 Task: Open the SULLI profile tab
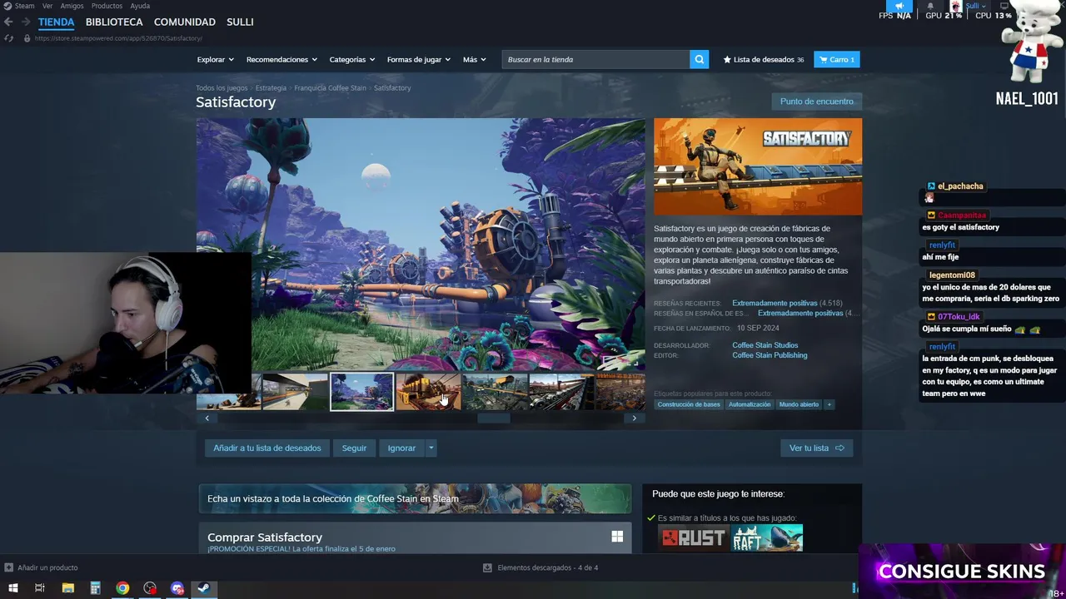click(240, 22)
